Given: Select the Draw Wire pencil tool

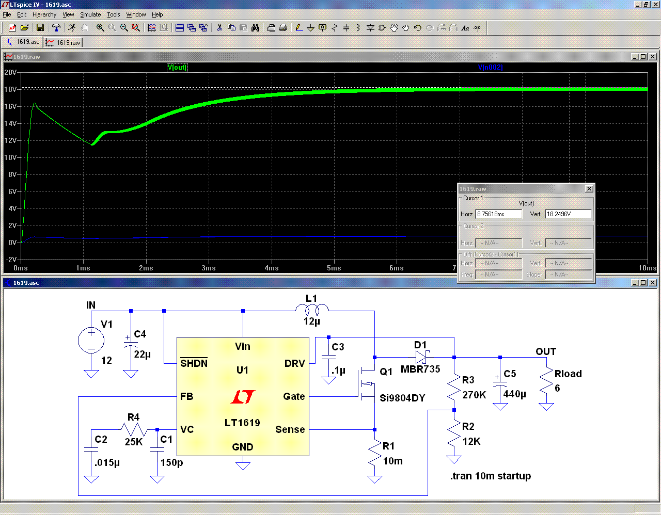Looking at the screenshot, I should pos(299,28).
